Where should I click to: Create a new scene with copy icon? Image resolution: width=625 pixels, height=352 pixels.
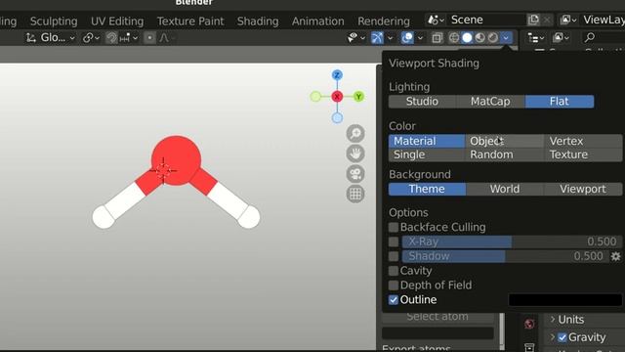point(533,20)
